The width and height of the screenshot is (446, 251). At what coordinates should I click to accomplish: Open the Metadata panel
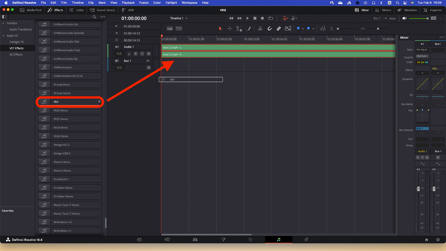407,10
